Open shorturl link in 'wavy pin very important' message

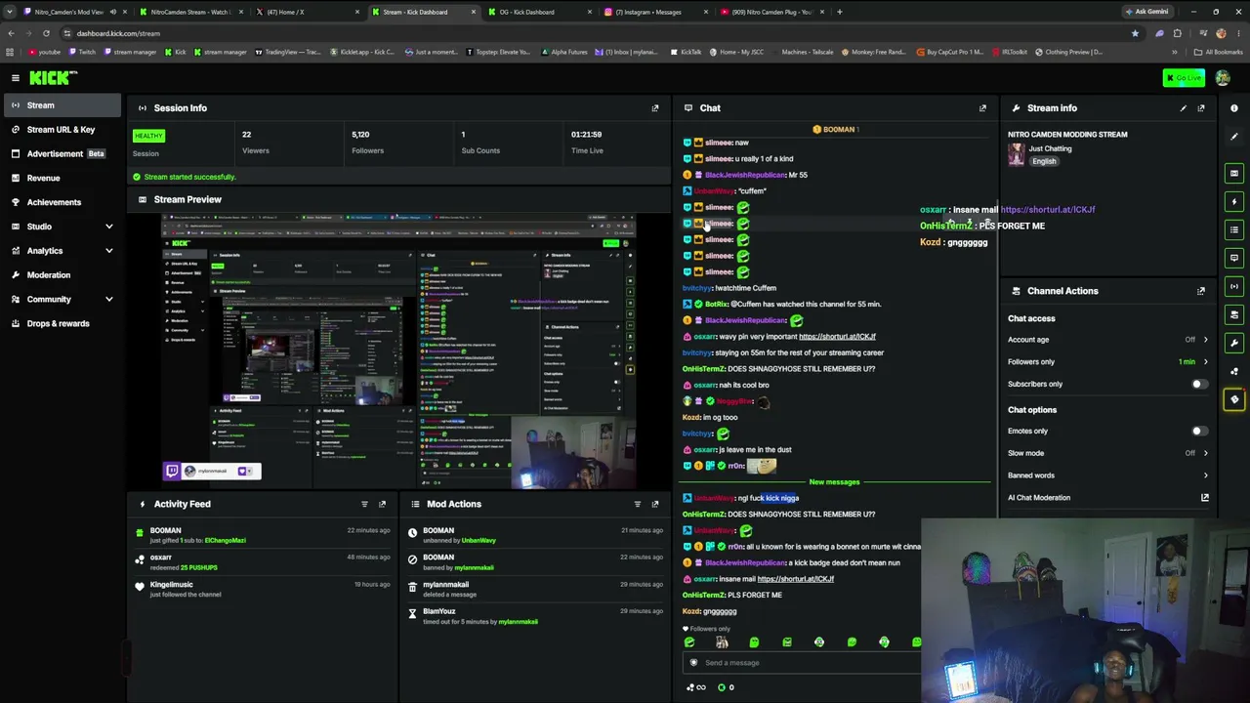(837, 337)
